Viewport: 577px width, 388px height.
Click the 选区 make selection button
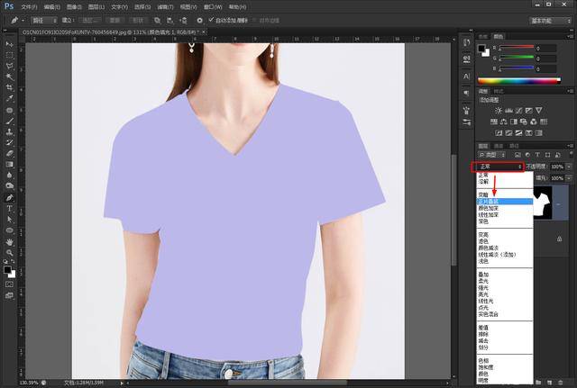pyautogui.click(x=90, y=21)
